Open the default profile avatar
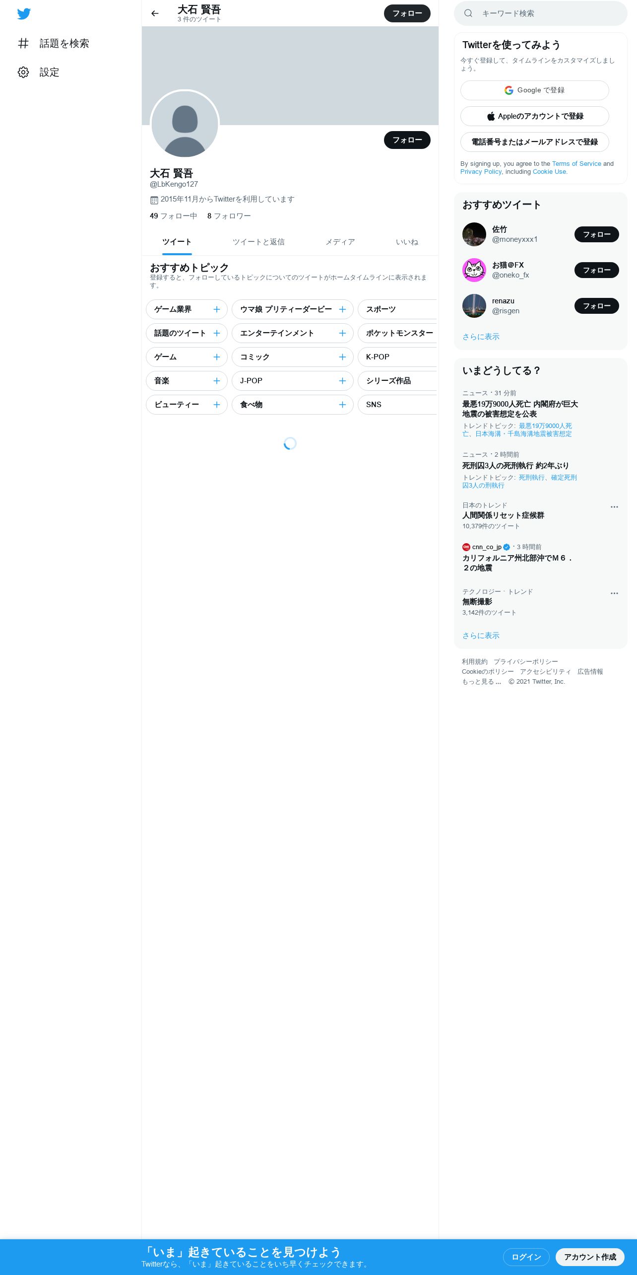Viewport: 637px width, 1275px height. (185, 124)
